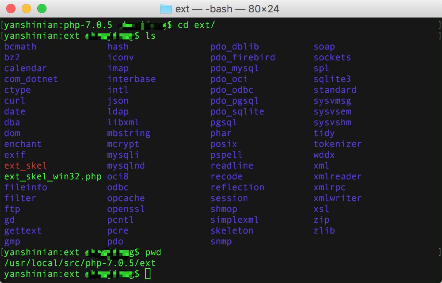Click the red close window button

pyautogui.click(x=11, y=9)
